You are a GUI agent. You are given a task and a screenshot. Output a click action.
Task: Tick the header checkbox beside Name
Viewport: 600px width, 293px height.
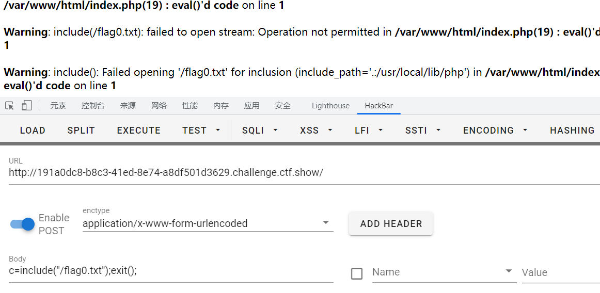coord(357,273)
